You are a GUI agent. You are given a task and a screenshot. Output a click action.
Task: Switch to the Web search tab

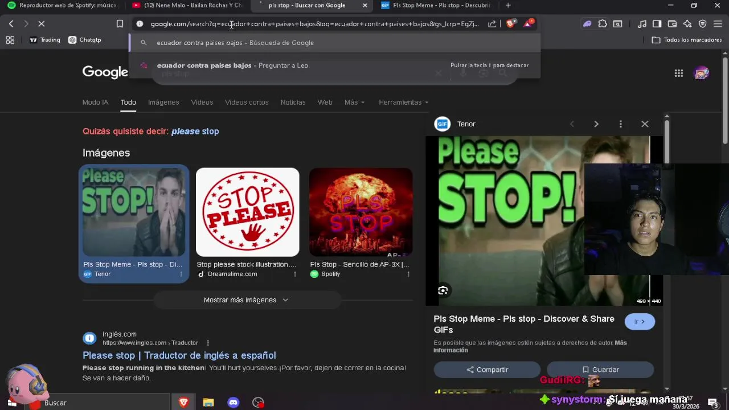coord(325,102)
